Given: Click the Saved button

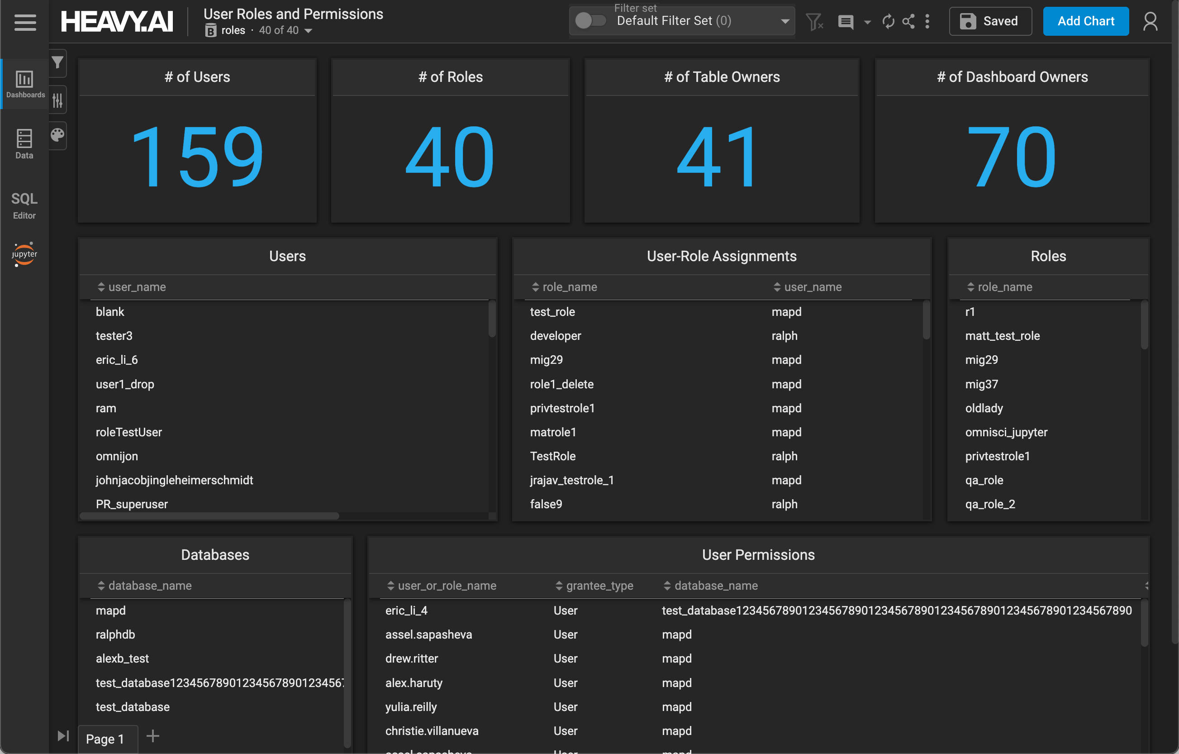Looking at the screenshot, I should [990, 21].
